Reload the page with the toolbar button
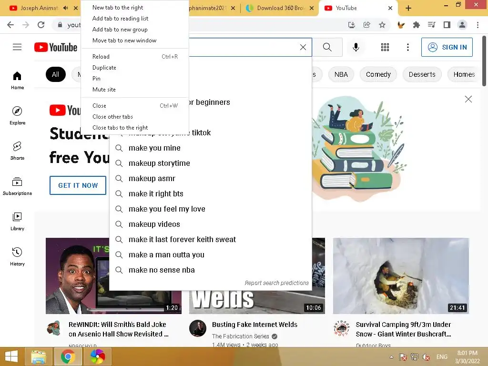The width and height of the screenshot is (488, 366). click(41, 25)
